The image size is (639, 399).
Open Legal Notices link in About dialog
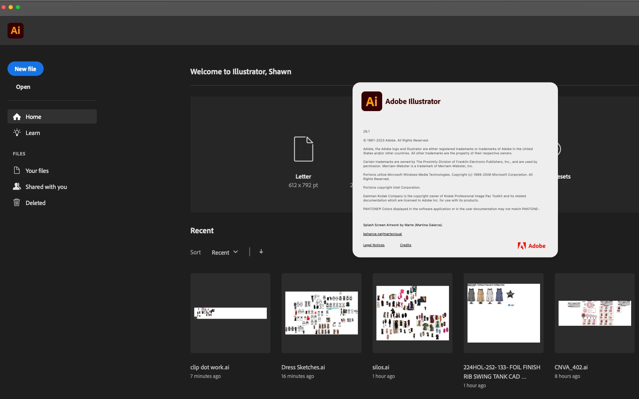click(x=374, y=245)
